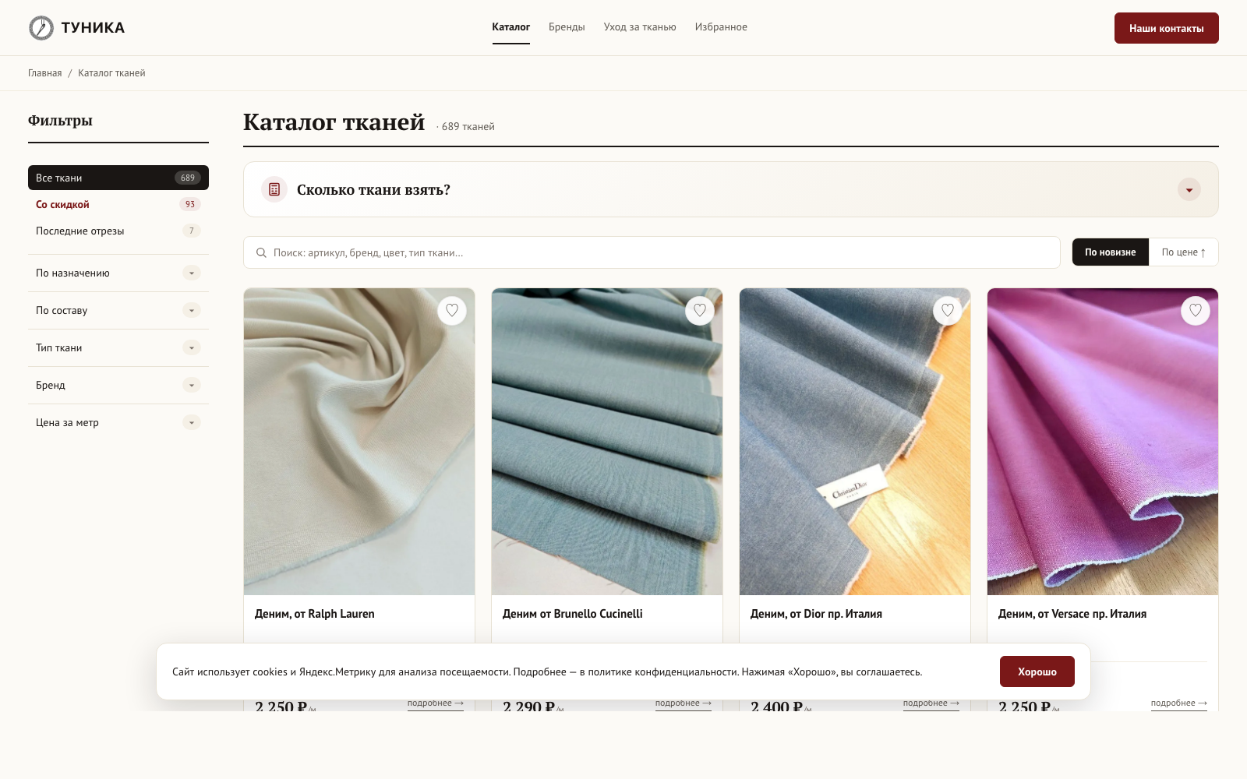This screenshot has height=779, width=1247.
Task: Sort fabrics 'По цене'
Action: tap(1183, 252)
